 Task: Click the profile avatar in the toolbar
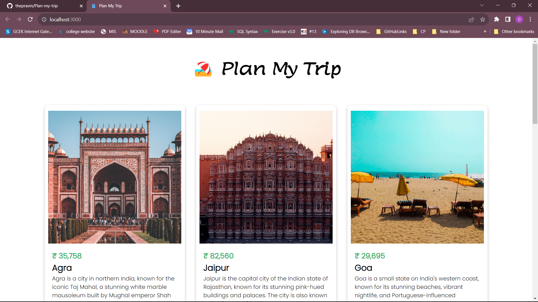[519, 19]
